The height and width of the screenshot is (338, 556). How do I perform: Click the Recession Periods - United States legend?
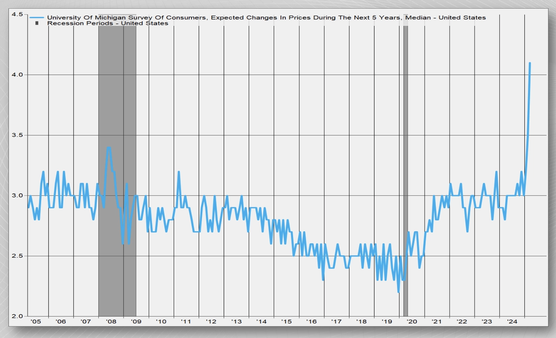tap(108, 23)
